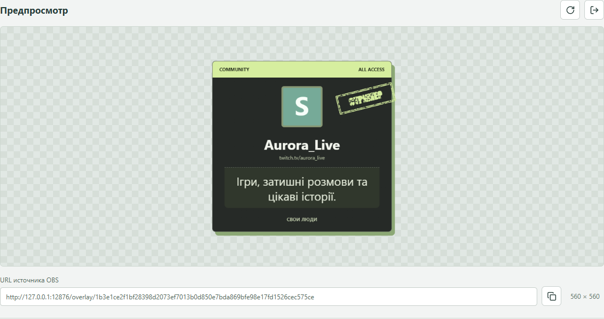
Task: Click the COMMUNITY label on the card
Action: (x=234, y=70)
